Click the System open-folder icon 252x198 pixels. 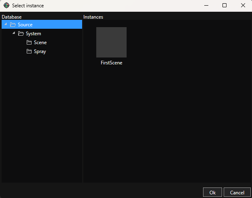coord(21,34)
